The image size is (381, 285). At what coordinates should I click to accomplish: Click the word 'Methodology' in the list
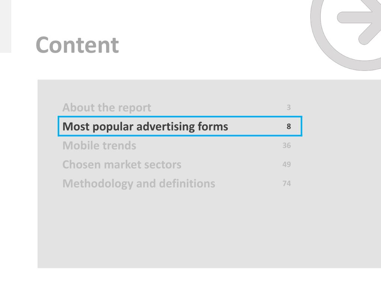98,184
